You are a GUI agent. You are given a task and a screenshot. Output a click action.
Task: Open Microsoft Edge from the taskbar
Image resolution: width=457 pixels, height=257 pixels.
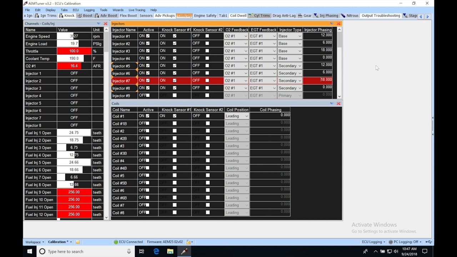coord(156,251)
